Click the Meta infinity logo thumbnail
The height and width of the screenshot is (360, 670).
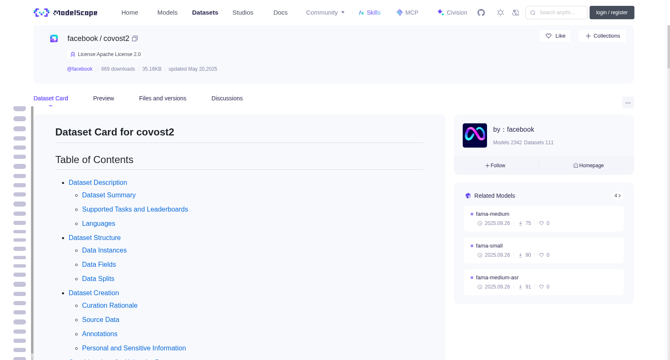click(x=475, y=135)
